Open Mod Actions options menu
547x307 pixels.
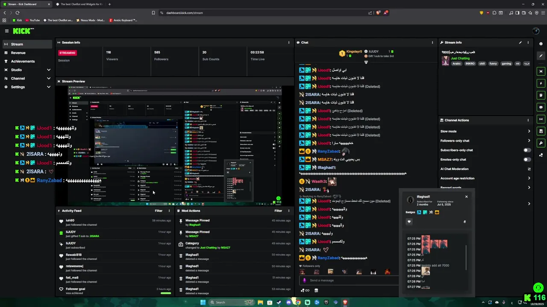click(289, 211)
